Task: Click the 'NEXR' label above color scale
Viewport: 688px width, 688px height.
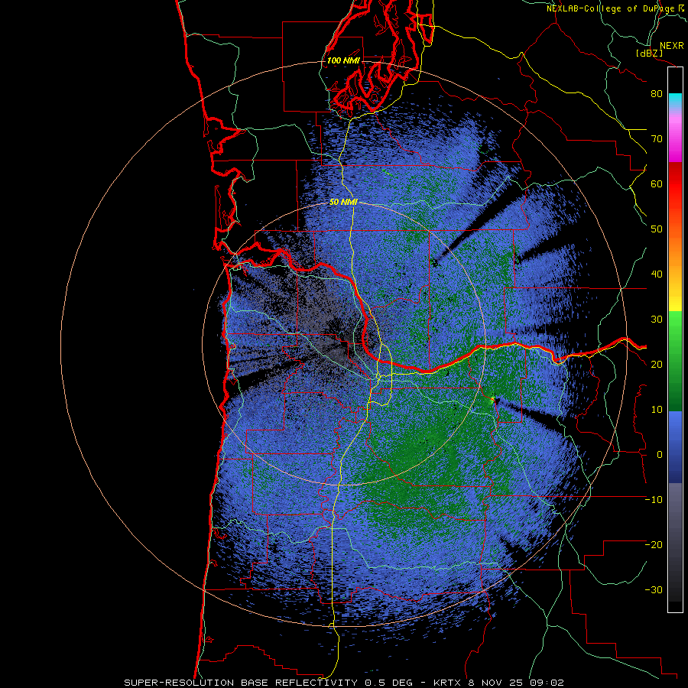Action: pos(672,46)
